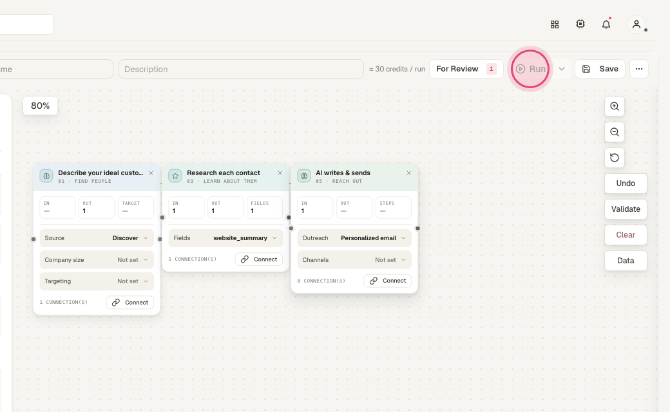
Task: Click the 03 · LEARN ABOUT THEM subtitle
Action: click(222, 181)
